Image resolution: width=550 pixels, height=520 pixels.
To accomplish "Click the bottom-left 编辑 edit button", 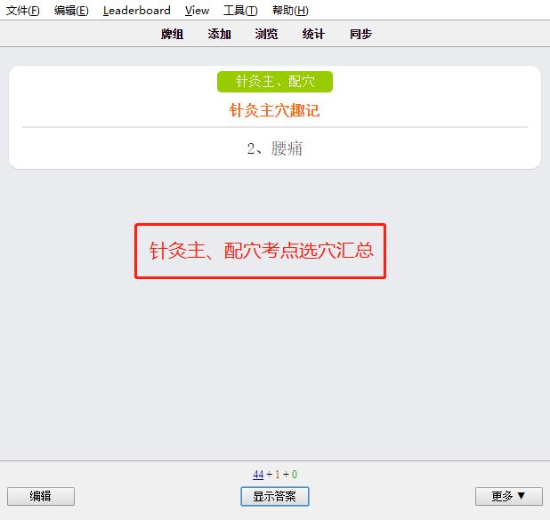I will [41, 496].
